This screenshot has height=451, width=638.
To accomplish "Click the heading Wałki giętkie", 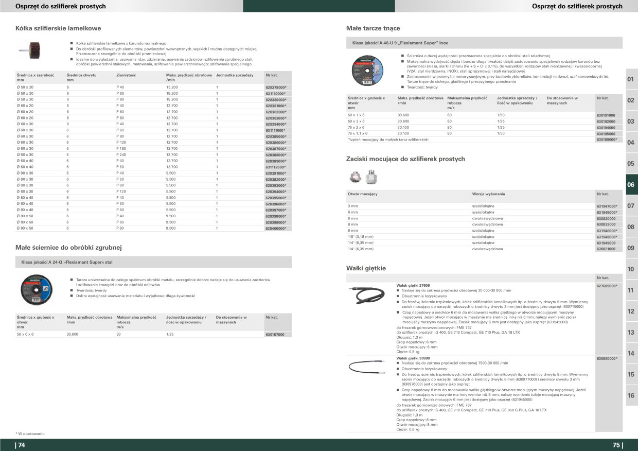I will click(x=366, y=268).
